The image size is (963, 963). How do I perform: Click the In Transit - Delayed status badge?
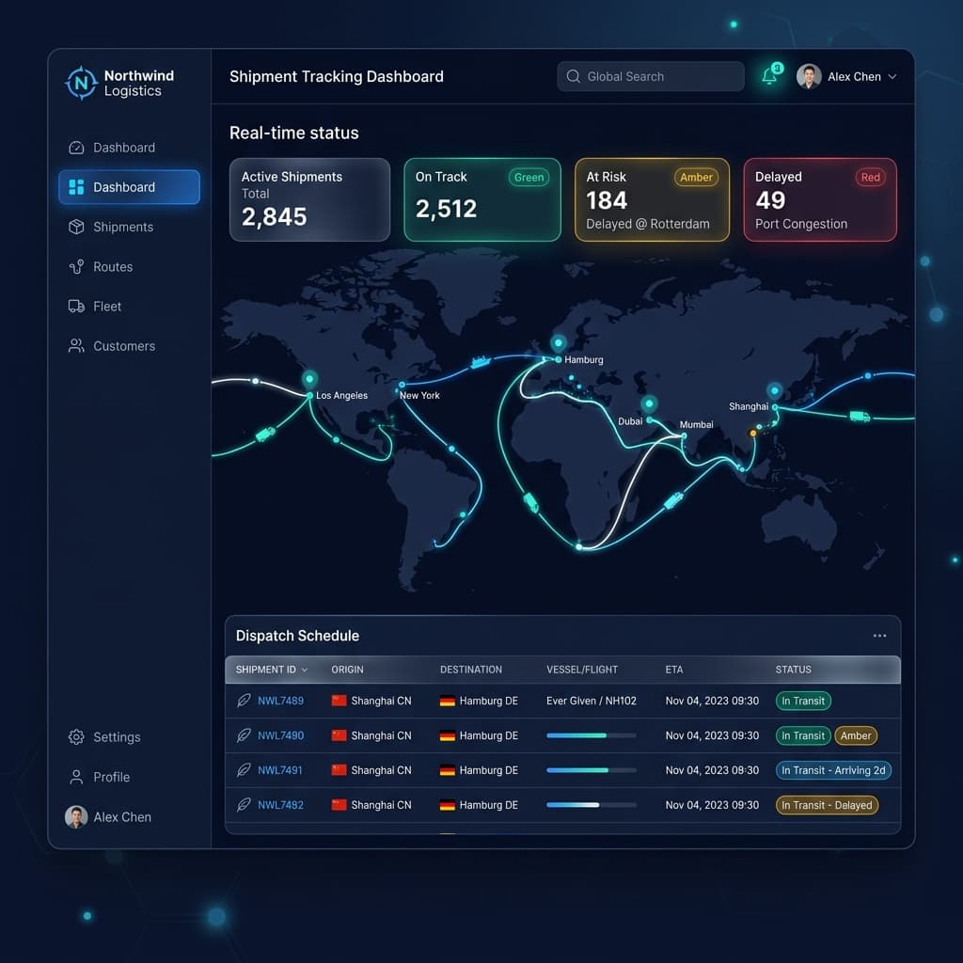pos(827,805)
